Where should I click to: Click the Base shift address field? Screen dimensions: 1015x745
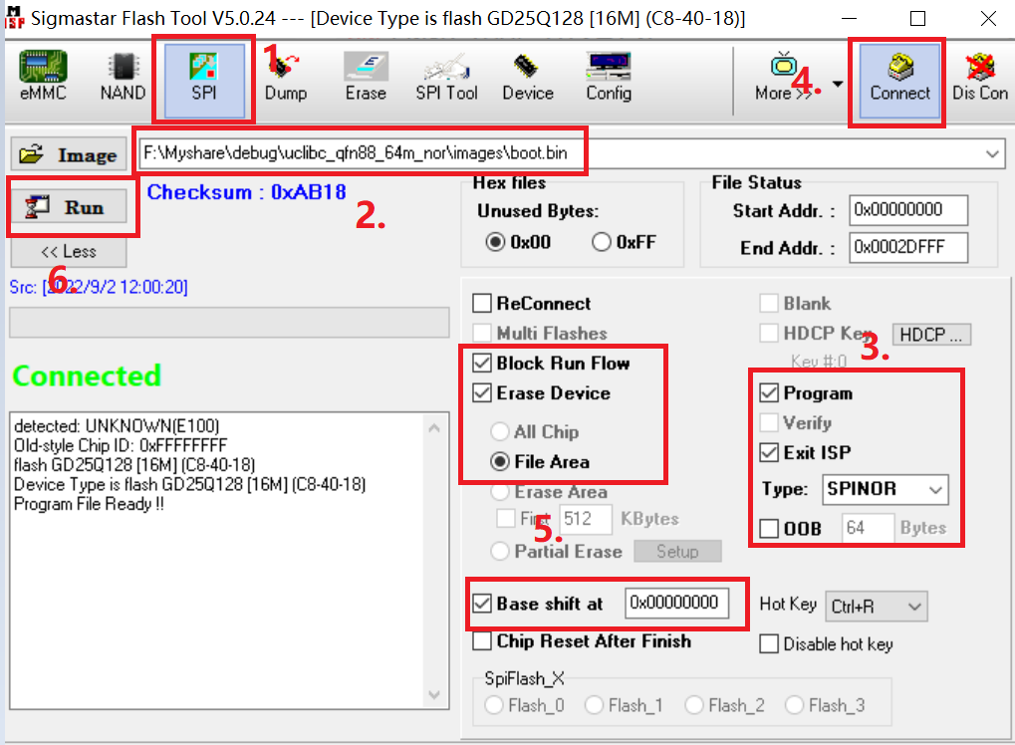point(676,604)
